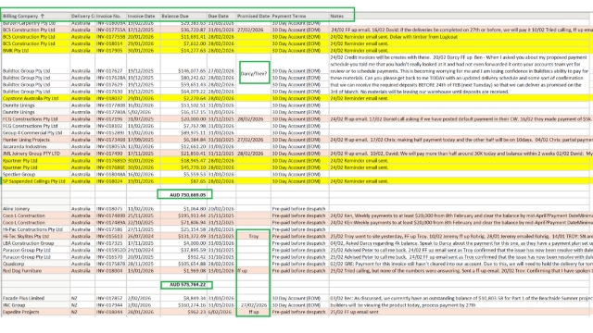Click the INC Group company cell
The height and width of the screenshot is (333, 593).
click(x=36, y=305)
